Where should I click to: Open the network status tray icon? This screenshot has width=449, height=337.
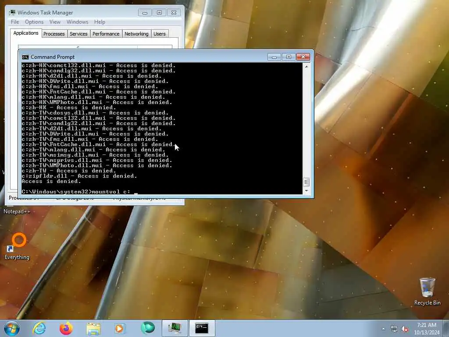(394, 329)
